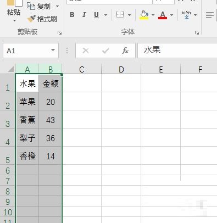
Task: Click cell containing 金额
Action: 51,83
